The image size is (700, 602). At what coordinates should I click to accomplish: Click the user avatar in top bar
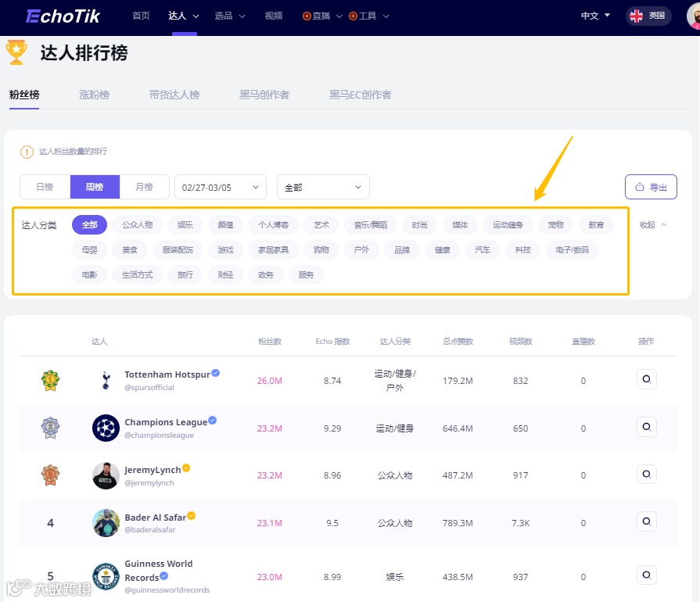click(694, 16)
